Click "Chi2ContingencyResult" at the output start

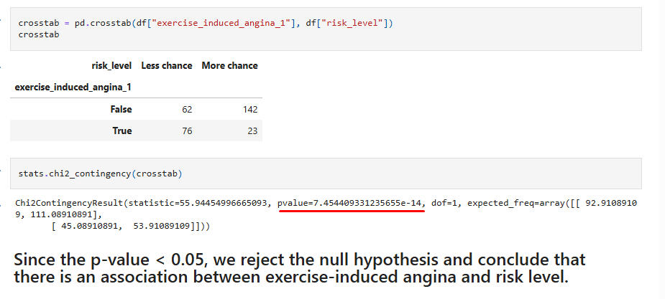tap(68, 204)
